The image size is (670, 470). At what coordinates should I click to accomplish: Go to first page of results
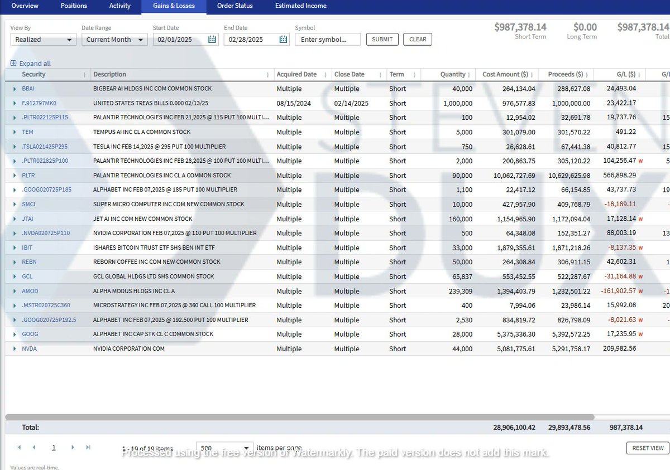click(19, 447)
